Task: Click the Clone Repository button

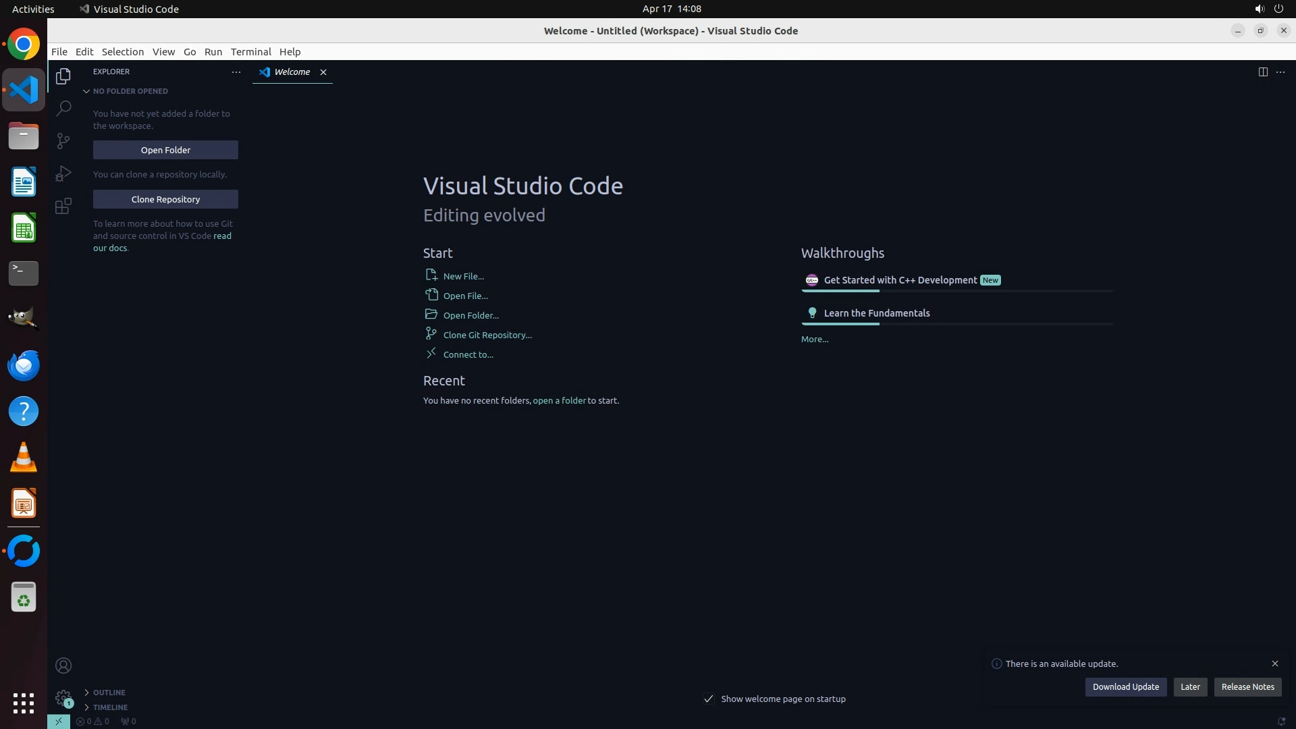Action: pos(165,199)
